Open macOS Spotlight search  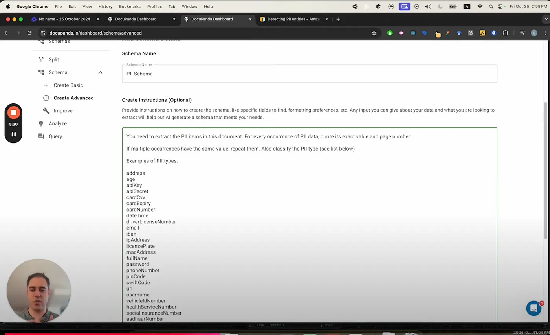click(491, 6)
